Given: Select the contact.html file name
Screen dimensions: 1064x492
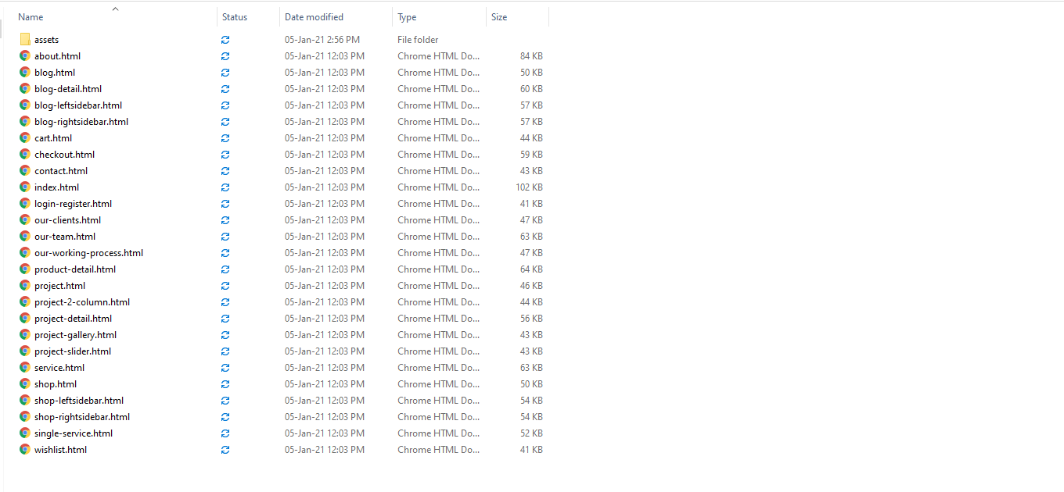Looking at the screenshot, I should [x=61, y=171].
